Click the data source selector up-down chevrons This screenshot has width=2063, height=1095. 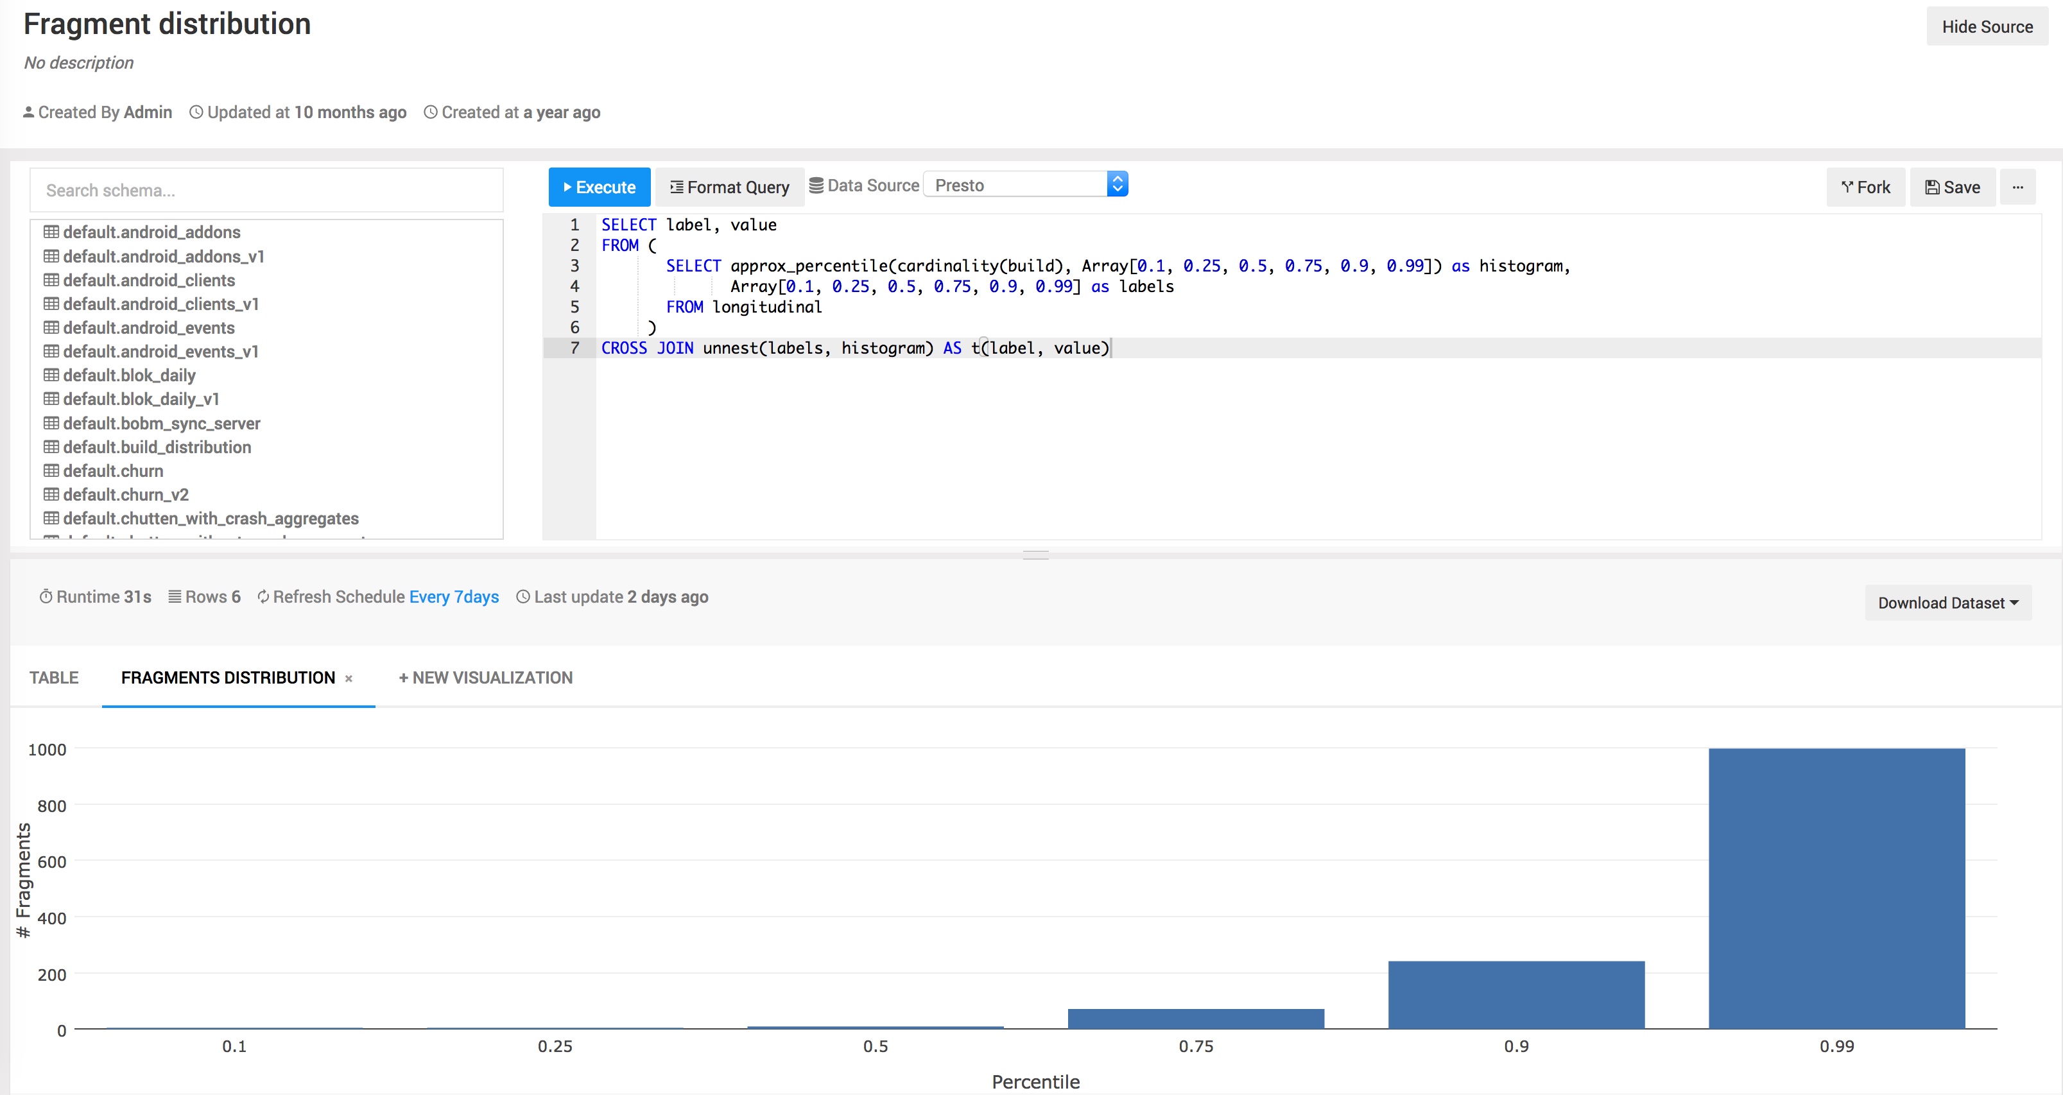point(1118,184)
